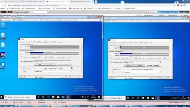Click Bench CPU in right CPU-Z

pyautogui.click(x=129, y=65)
